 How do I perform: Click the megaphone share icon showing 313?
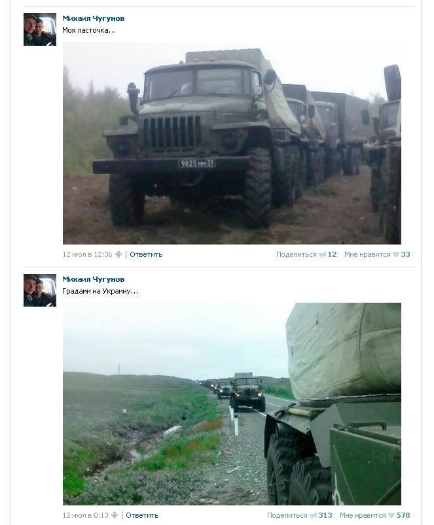tap(313, 516)
